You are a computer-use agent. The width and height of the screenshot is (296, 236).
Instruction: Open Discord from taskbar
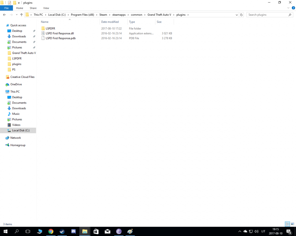[73, 231]
